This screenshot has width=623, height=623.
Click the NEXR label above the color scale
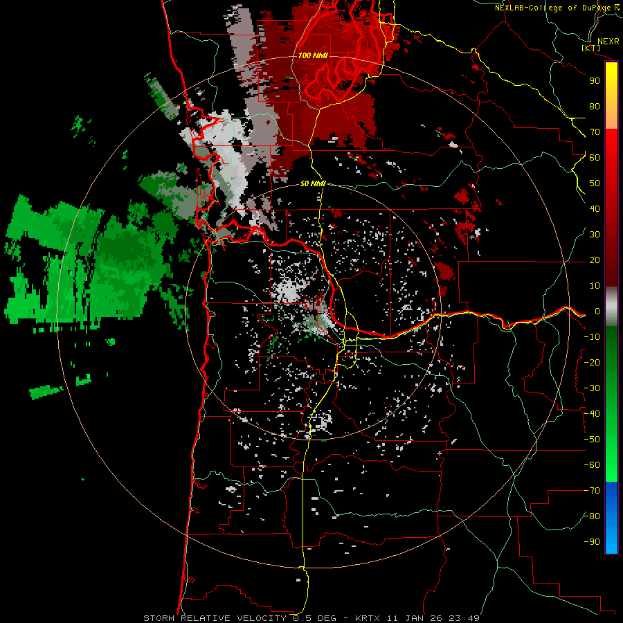(608, 42)
